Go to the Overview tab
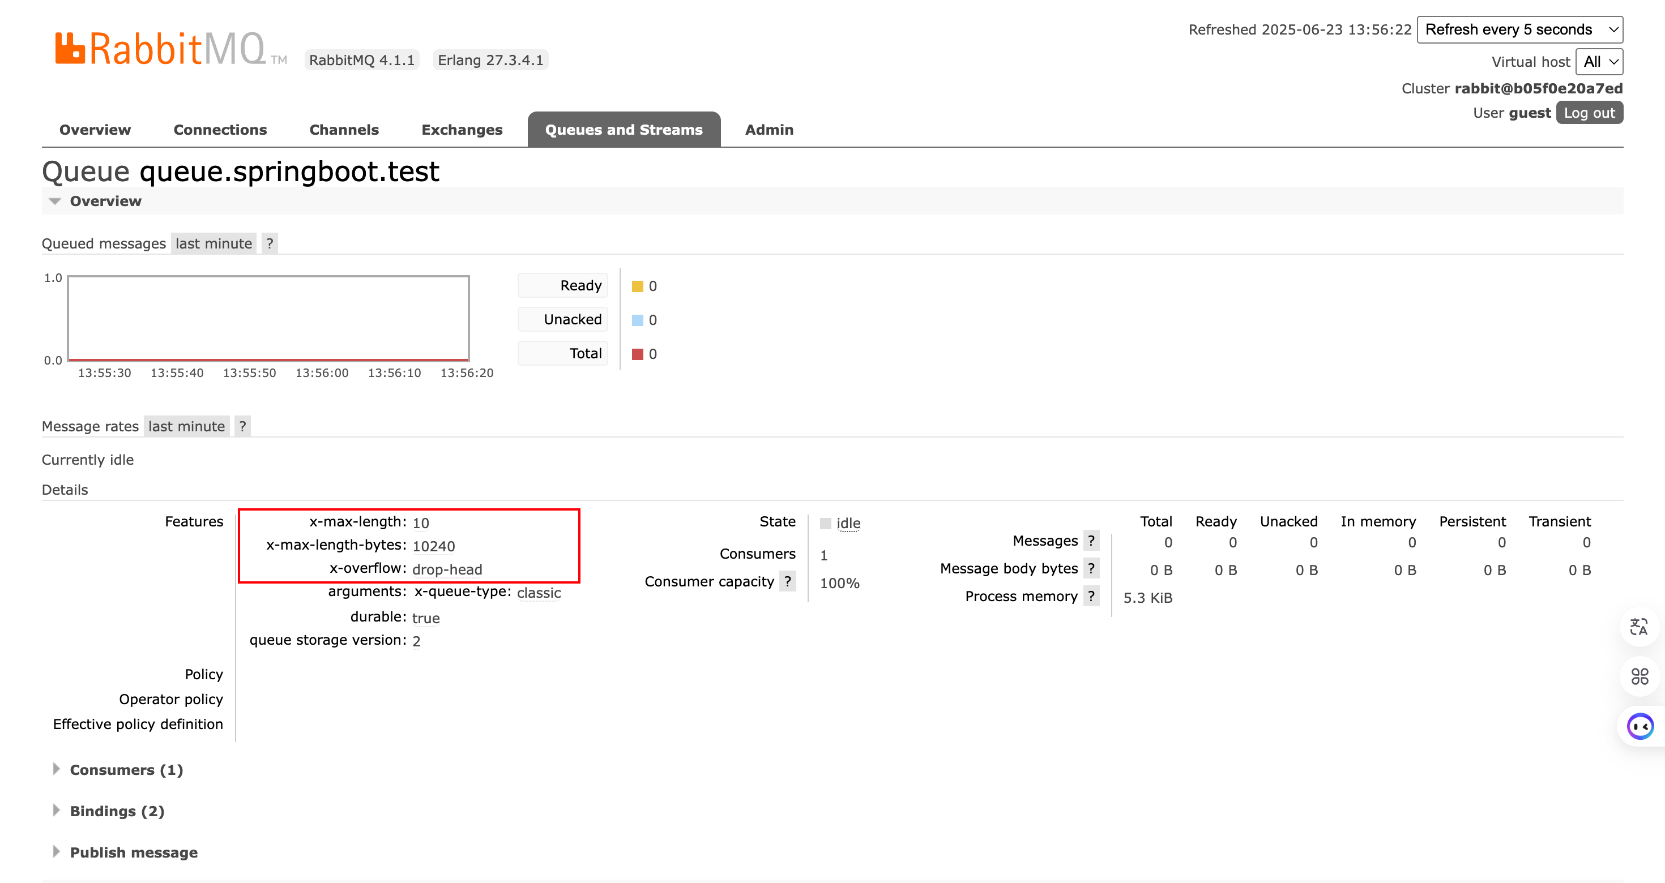The width and height of the screenshot is (1665, 883). tap(95, 130)
